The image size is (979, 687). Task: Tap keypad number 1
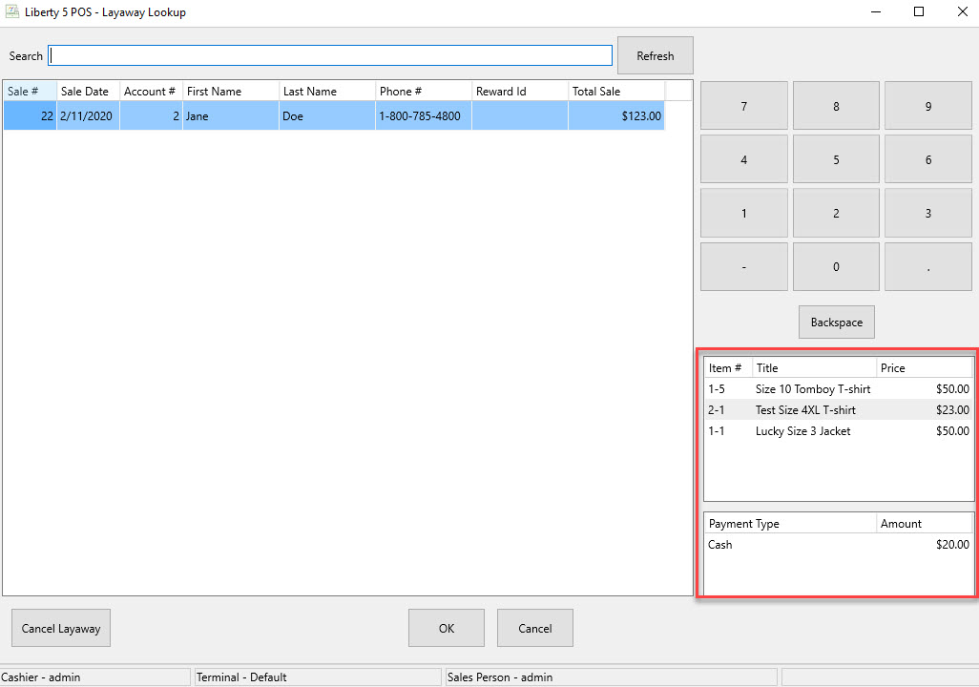pos(743,214)
